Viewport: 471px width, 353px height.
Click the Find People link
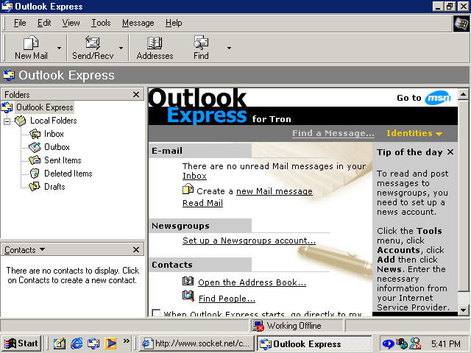coord(227,299)
